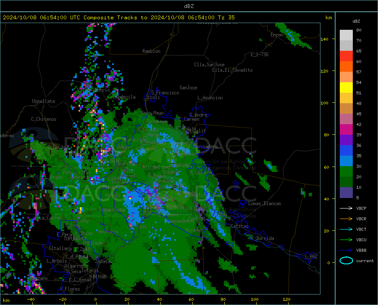Click the cyan 'current' ellipse icon
Image resolution: width=378 pixels, height=305 pixels.
(346, 261)
